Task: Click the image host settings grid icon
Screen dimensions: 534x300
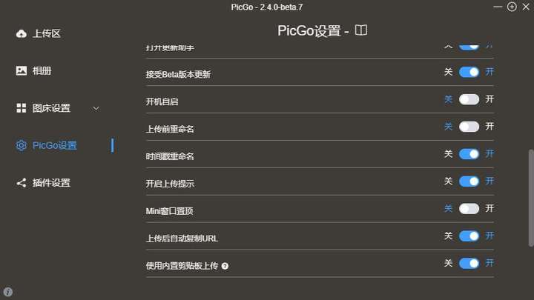Action: (x=21, y=108)
